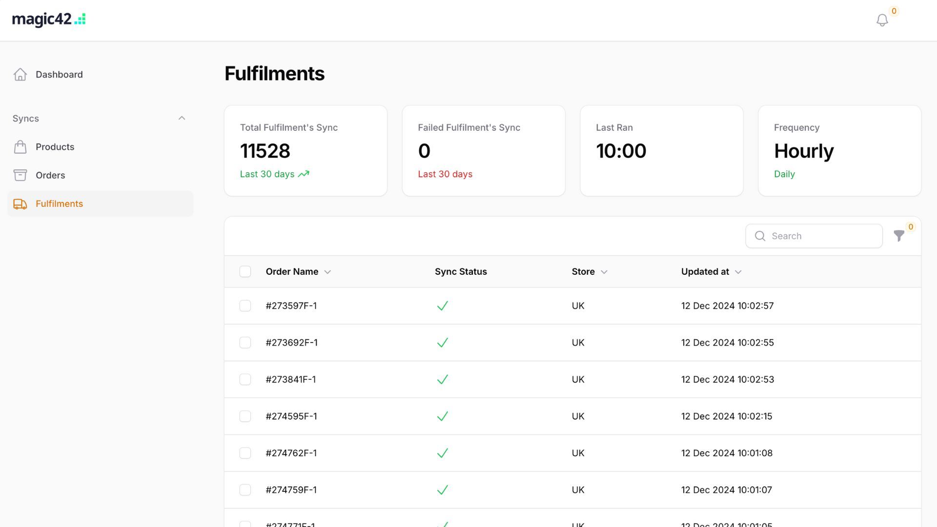Click timestamp 12 Dec 2024 10:01:07
Screen dimensions: 937x527
point(727,490)
